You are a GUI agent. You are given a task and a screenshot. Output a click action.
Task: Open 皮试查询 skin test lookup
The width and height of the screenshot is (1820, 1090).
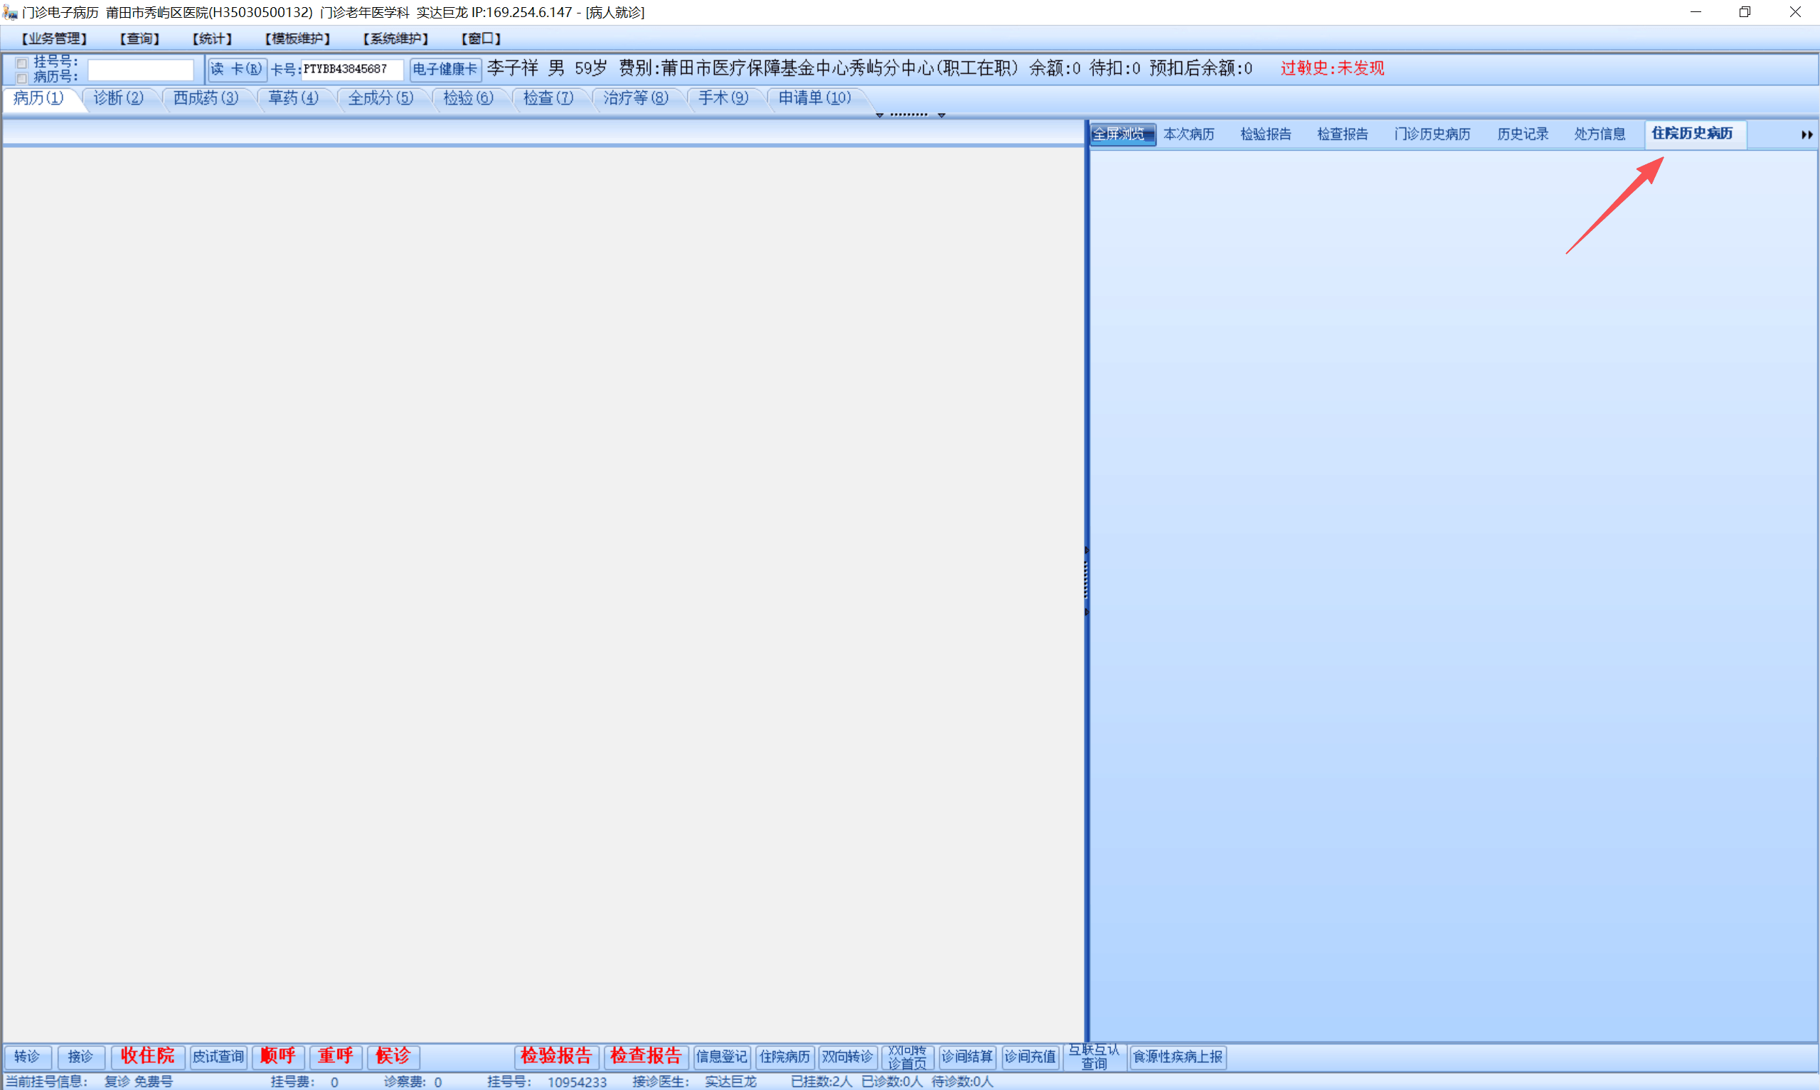(x=218, y=1056)
